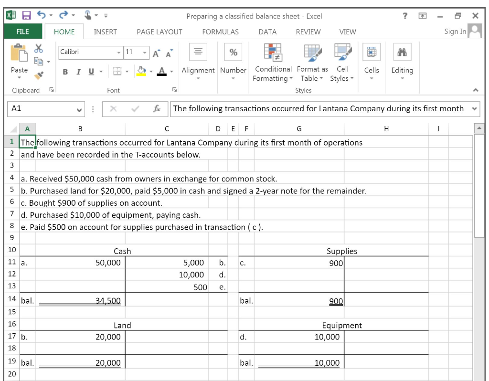The image size is (489, 381).
Task: Open Clipboard pane dialog launcher
Action: [52, 90]
